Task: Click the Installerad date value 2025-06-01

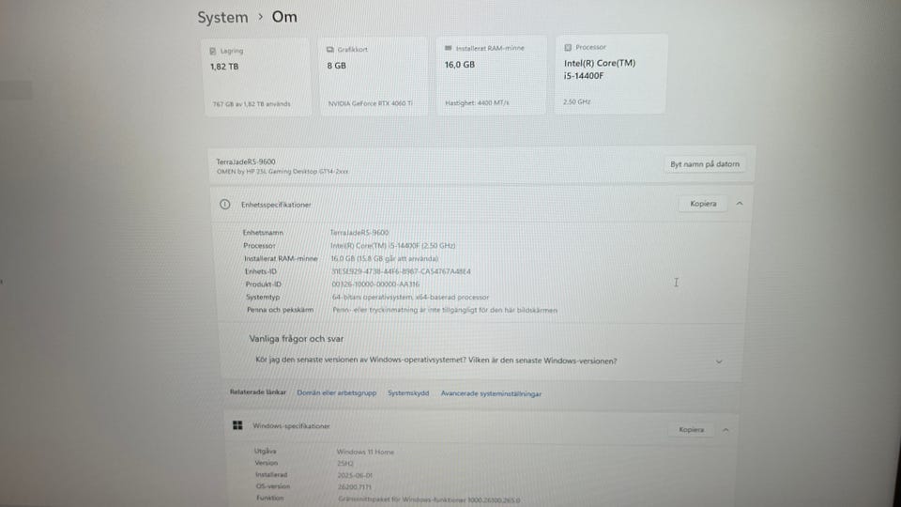Action: click(x=357, y=475)
